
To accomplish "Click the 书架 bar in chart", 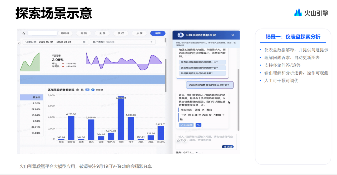I will click(121, 118).
